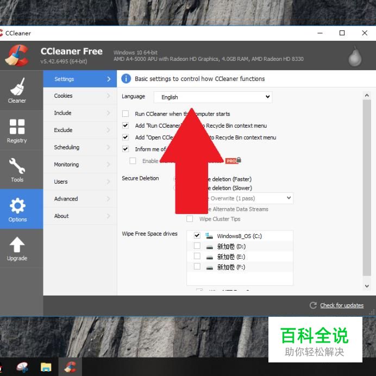The height and width of the screenshot is (376, 376).
Task: Click the 'v5.42.6495 (64-bit)' version text
Action: [64, 61]
